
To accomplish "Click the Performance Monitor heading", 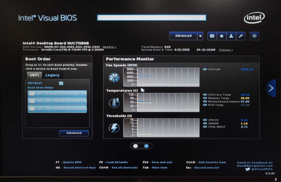I will click(130, 59).
